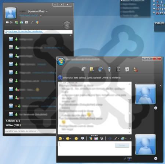Click the info icon in chat status notice
165x164 pixels.
(x=60, y=78)
